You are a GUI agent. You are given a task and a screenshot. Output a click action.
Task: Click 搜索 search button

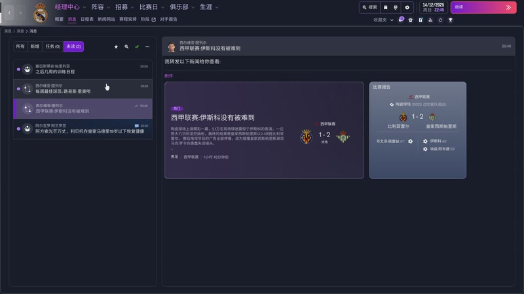369,7
